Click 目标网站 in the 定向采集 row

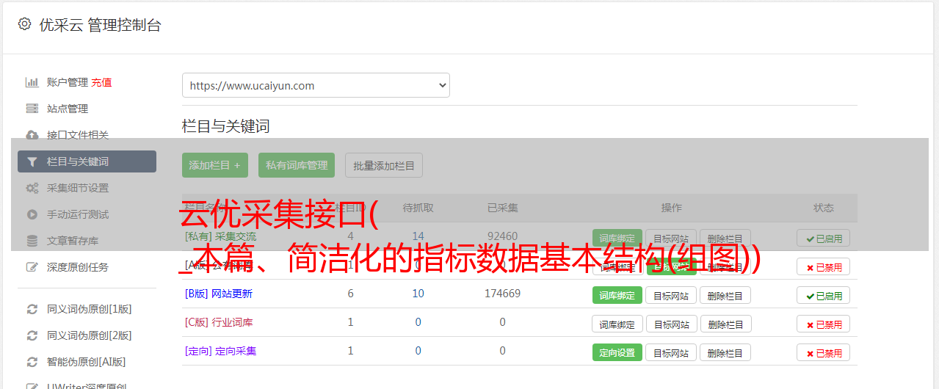point(671,352)
